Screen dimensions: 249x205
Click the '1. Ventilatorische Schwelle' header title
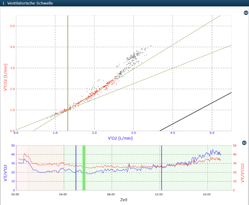27,3
